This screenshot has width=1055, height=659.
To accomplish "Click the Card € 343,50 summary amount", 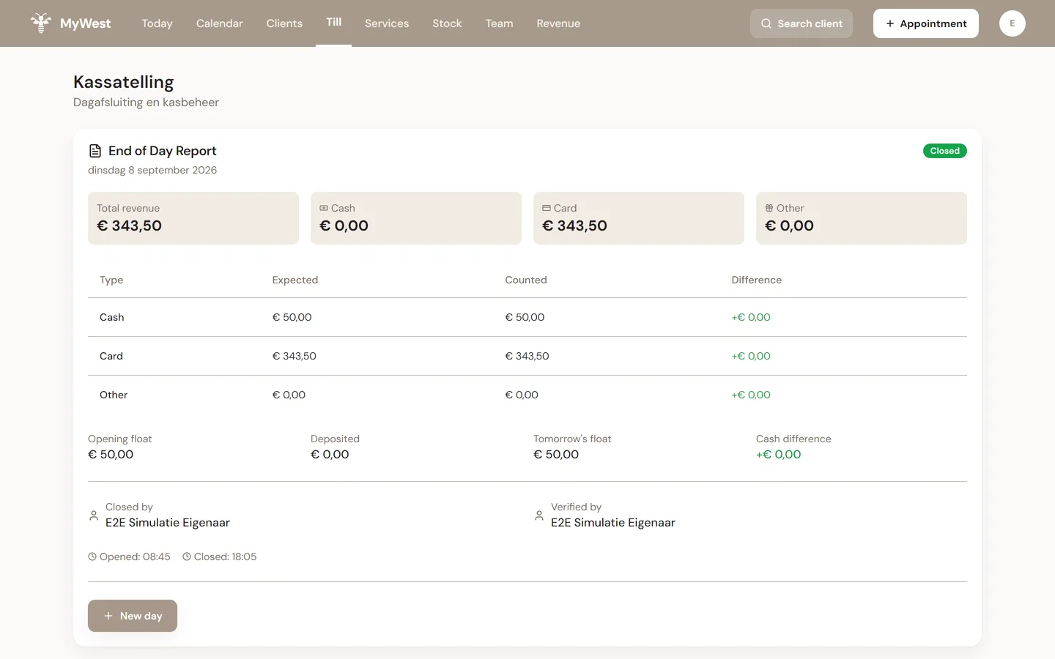I will pos(575,226).
